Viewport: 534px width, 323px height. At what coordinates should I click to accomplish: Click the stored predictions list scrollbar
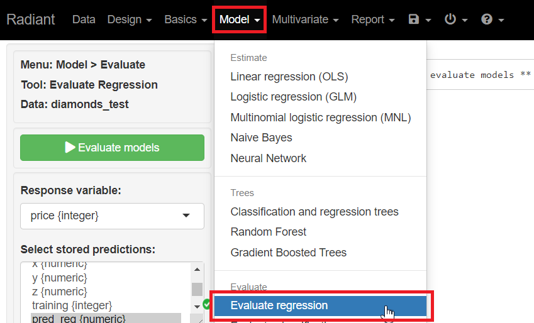[197, 289]
